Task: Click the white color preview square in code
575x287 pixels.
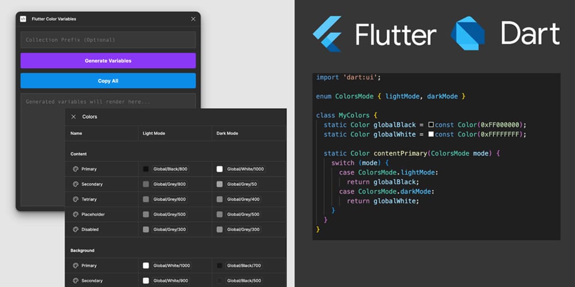Action: [431, 134]
